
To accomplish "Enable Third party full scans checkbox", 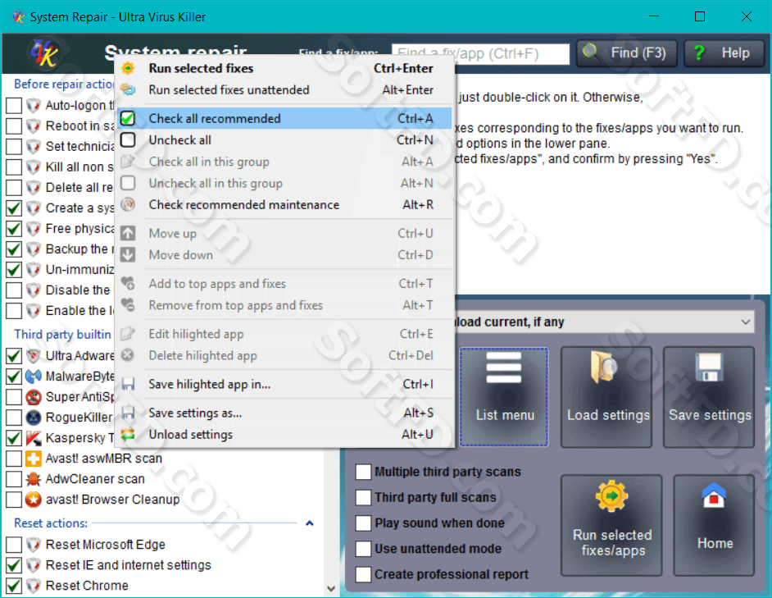I will (x=363, y=497).
